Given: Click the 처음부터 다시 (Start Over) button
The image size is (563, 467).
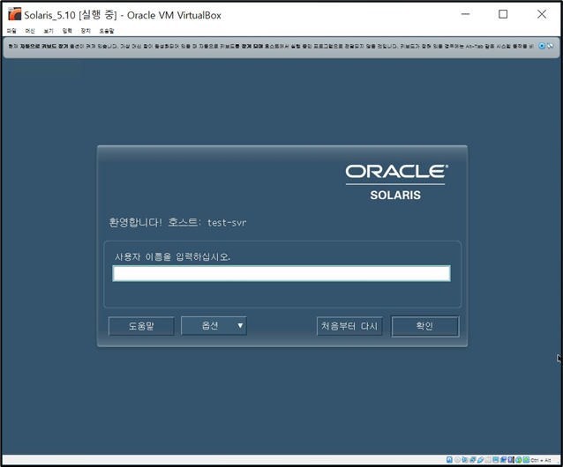Looking at the screenshot, I should (349, 326).
